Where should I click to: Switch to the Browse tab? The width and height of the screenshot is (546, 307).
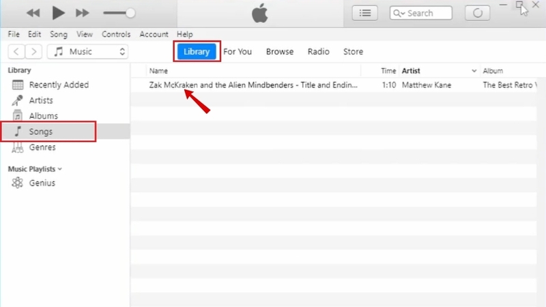click(280, 52)
